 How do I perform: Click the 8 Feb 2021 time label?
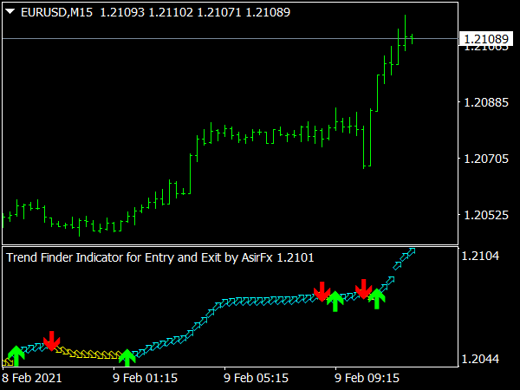tap(32, 378)
